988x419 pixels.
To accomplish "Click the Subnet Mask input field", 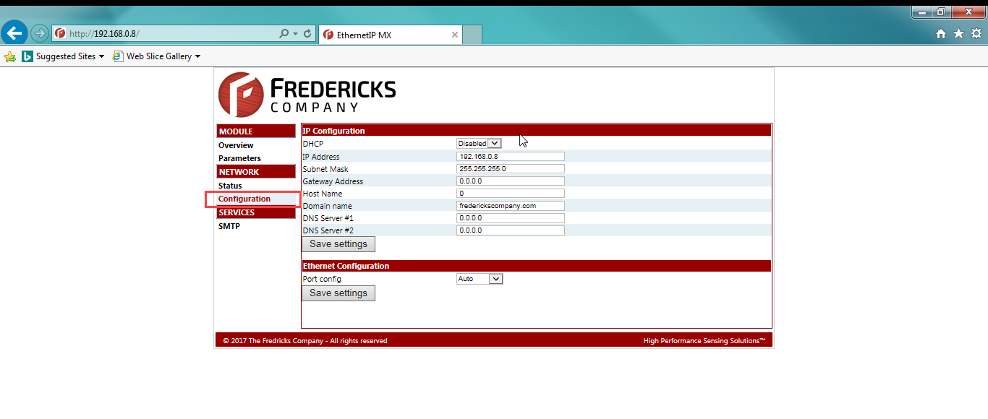I will tap(511, 169).
